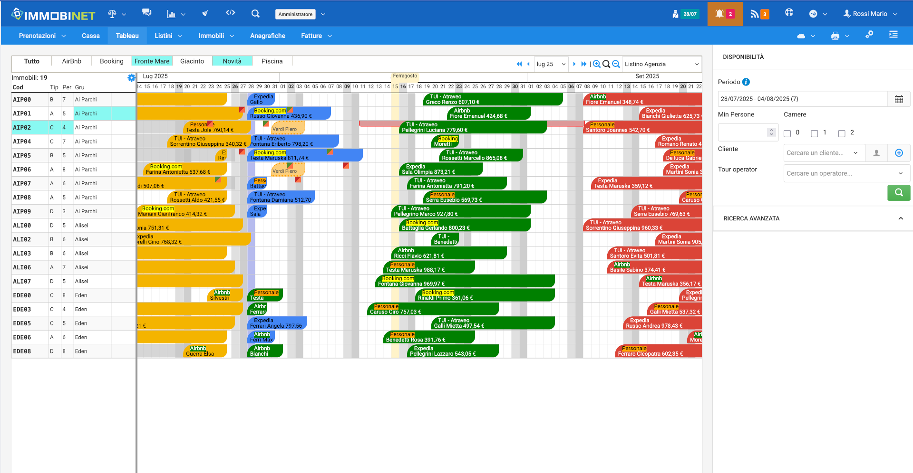Reset tableau zoom with plain magnifier
The height and width of the screenshot is (473, 913).
coord(606,64)
